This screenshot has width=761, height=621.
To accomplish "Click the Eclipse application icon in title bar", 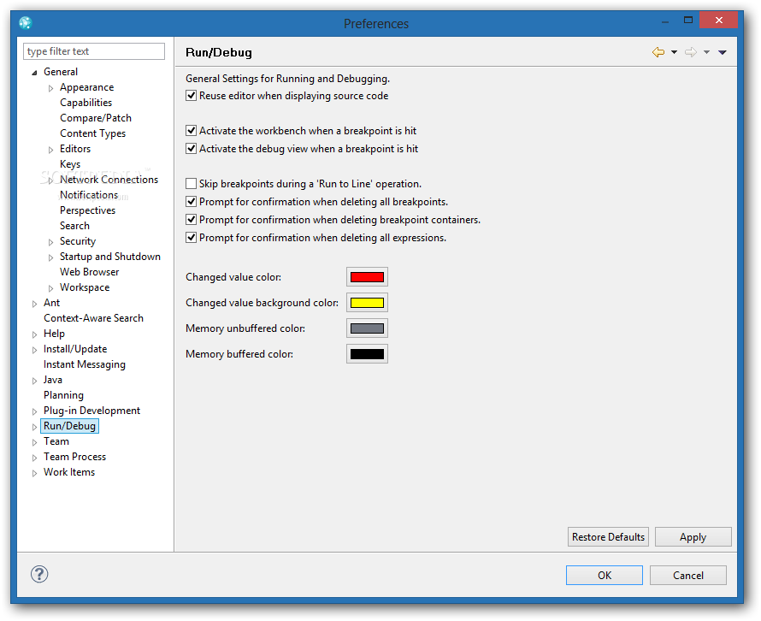I will pos(26,23).
